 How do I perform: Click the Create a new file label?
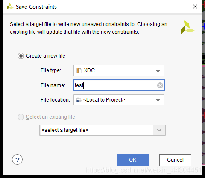click(46, 56)
